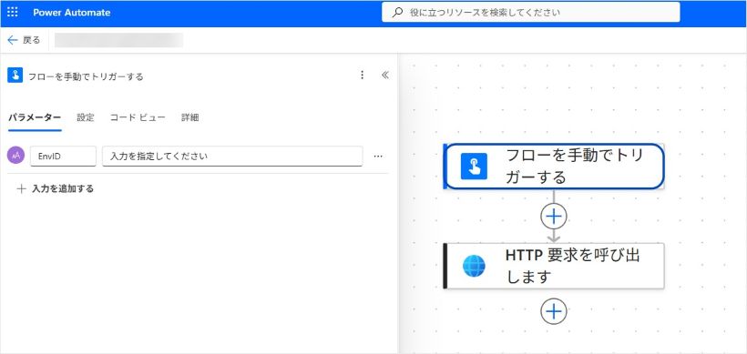Switch to the 詳細 tab
This screenshot has width=747, height=354.
190,117
